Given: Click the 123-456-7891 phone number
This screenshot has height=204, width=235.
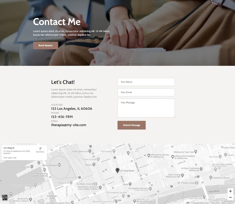Looking at the screenshot, I should pyautogui.click(x=62, y=117).
